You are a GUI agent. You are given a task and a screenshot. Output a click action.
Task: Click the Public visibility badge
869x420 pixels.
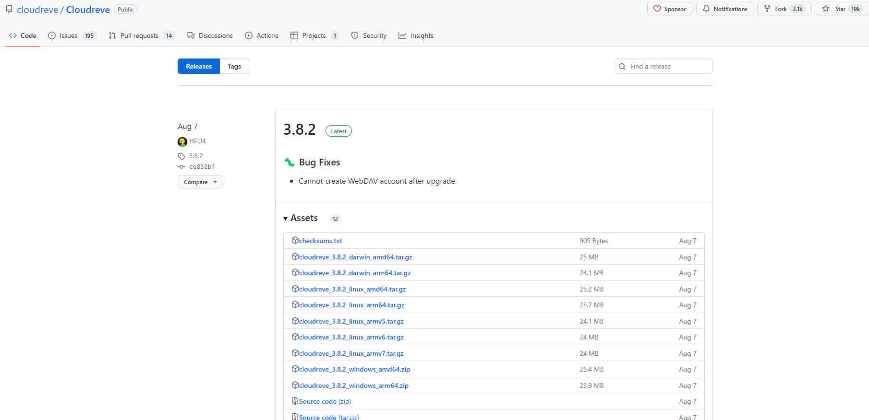tap(126, 9)
